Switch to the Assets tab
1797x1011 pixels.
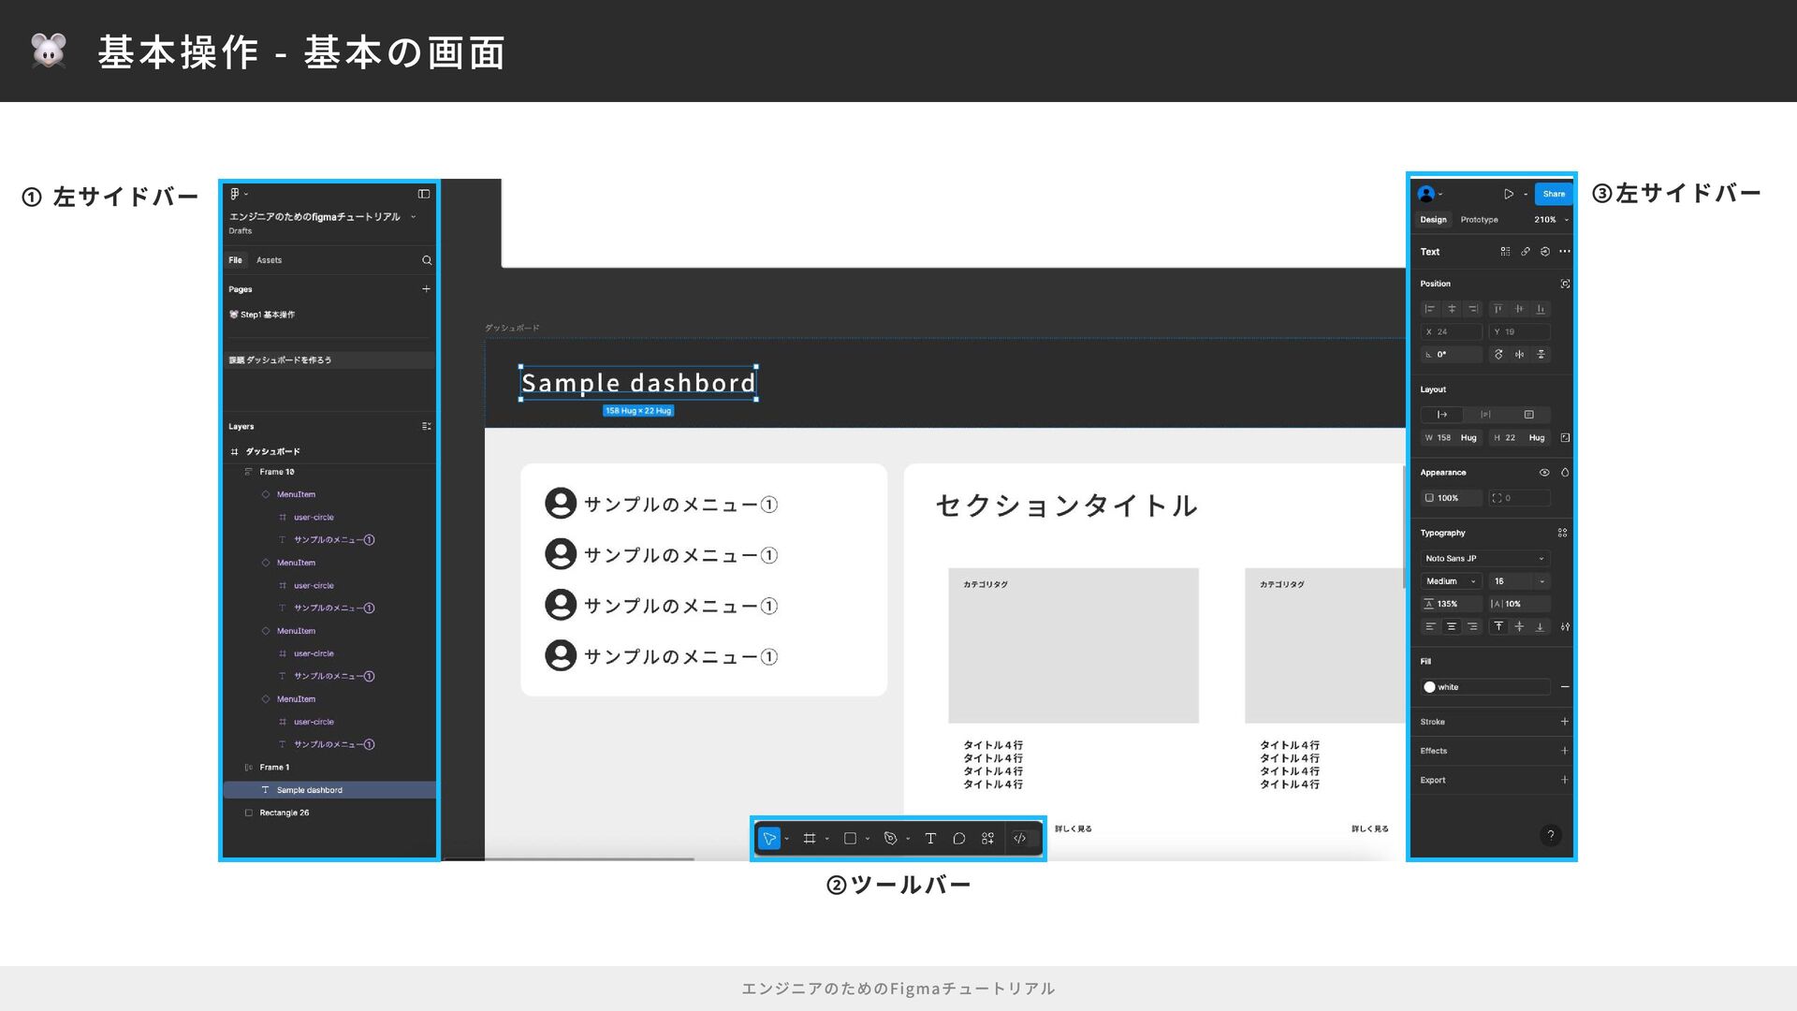[x=269, y=260]
